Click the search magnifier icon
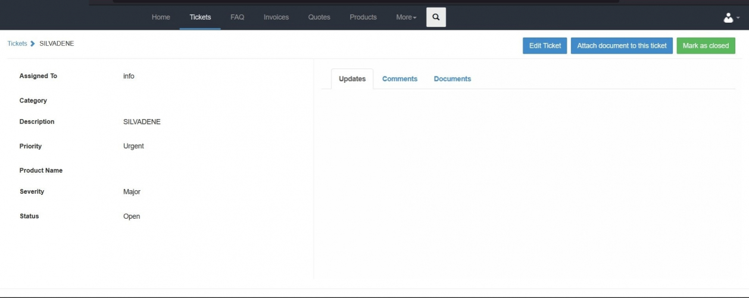 (x=436, y=17)
